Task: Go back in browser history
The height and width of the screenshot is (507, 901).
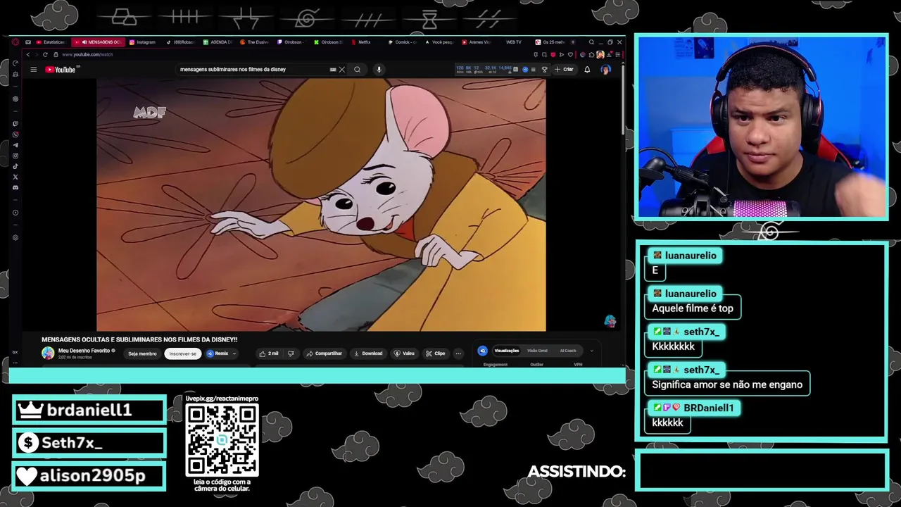Action: click(x=28, y=54)
